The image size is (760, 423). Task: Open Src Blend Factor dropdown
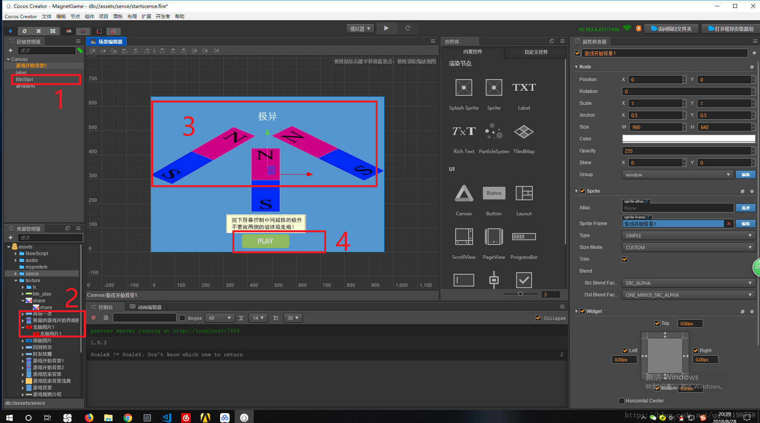point(688,283)
